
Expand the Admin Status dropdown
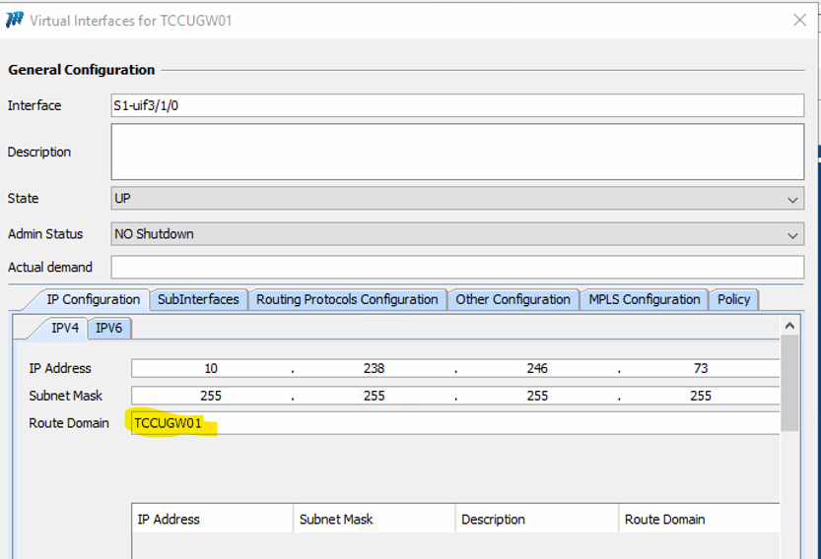click(x=457, y=234)
